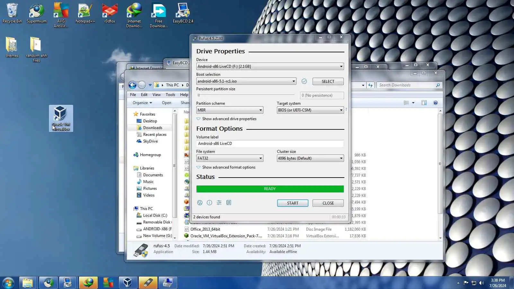Click the volume speaker tray icon

click(481, 283)
